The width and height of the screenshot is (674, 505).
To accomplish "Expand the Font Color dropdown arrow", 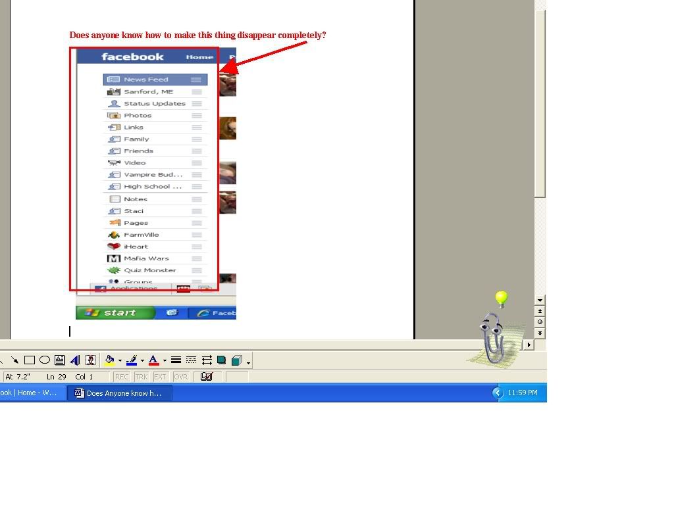I will tap(165, 360).
